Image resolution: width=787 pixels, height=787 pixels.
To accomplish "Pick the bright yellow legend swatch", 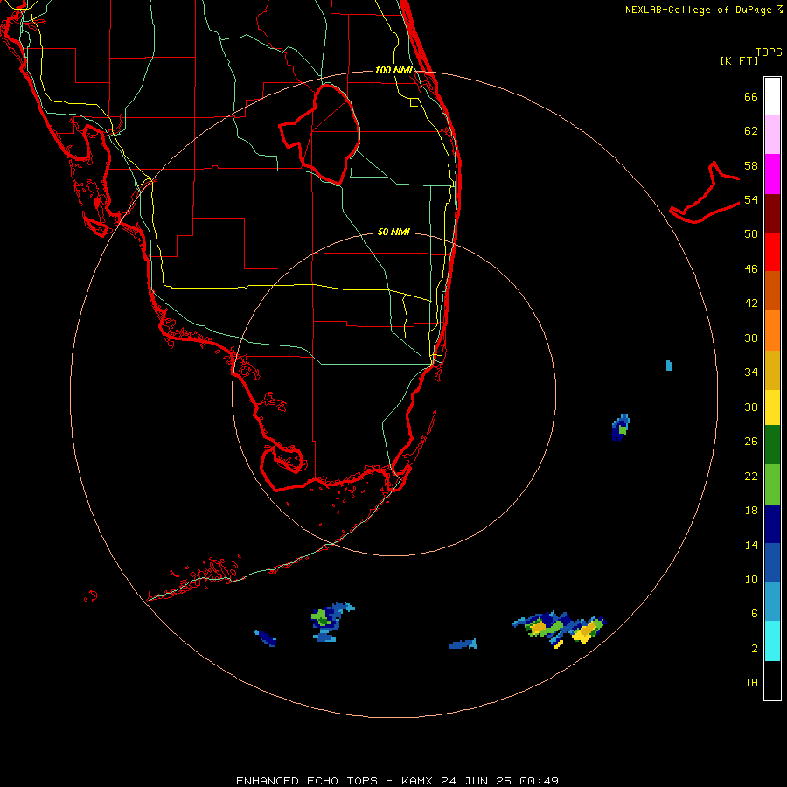I will (772, 407).
